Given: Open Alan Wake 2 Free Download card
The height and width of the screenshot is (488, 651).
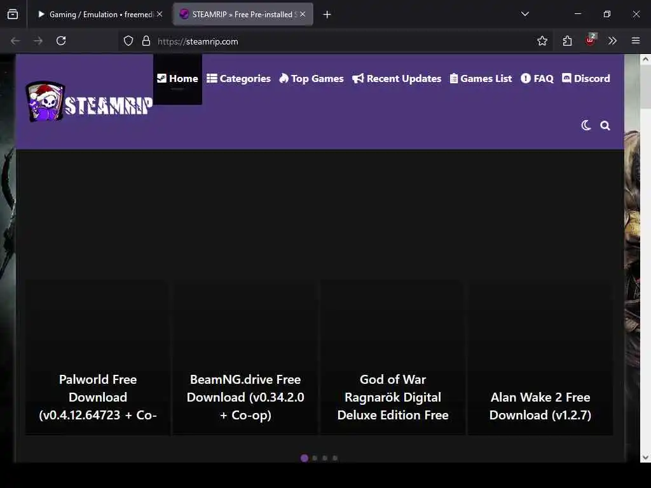Looking at the screenshot, I should point(540,358).
